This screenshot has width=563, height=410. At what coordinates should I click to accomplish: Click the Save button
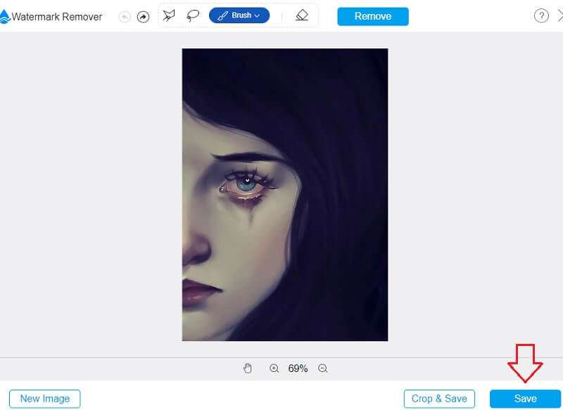pos(525,399)
